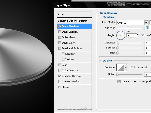The width and height of the screenshot is (151, 113).
Task: Select the Stroke label
Action: click(x=65, y=87)
